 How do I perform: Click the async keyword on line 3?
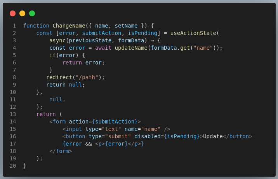(57, 41)
